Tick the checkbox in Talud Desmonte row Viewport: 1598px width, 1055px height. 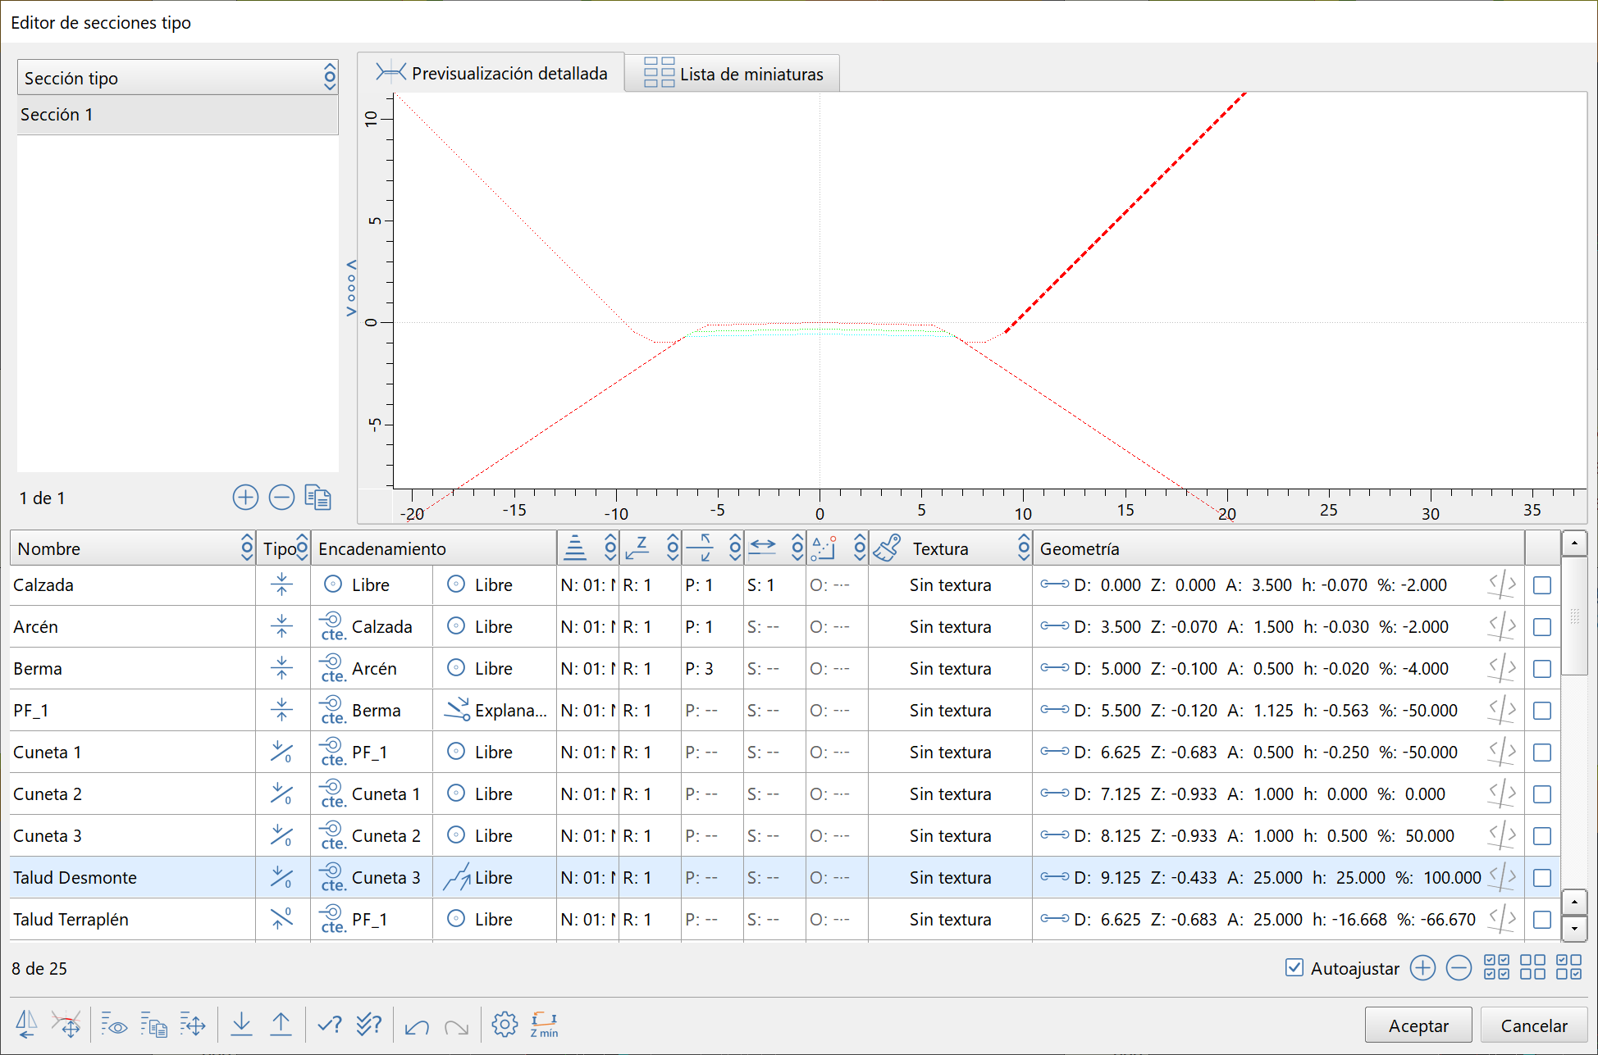1542,878
